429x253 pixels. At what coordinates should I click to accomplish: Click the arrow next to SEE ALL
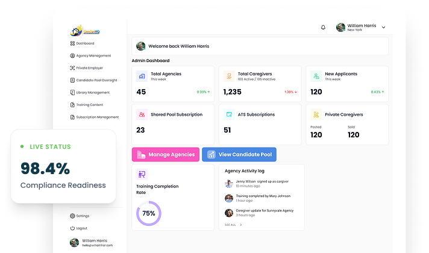241,225
